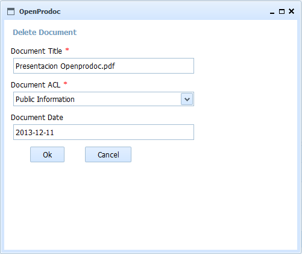The image size is (302, 254).
Task: Maximize the OpenProdoc dialog window
Action: coord(282,11)
